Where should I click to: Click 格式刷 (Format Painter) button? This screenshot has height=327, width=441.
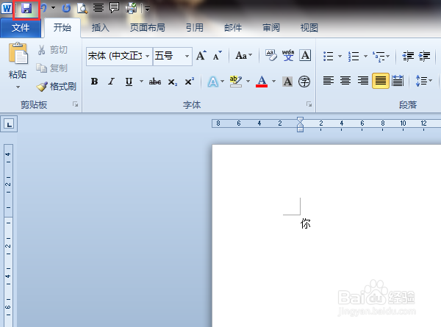click(56, 86)
